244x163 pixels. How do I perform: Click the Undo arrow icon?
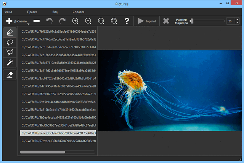49,21
